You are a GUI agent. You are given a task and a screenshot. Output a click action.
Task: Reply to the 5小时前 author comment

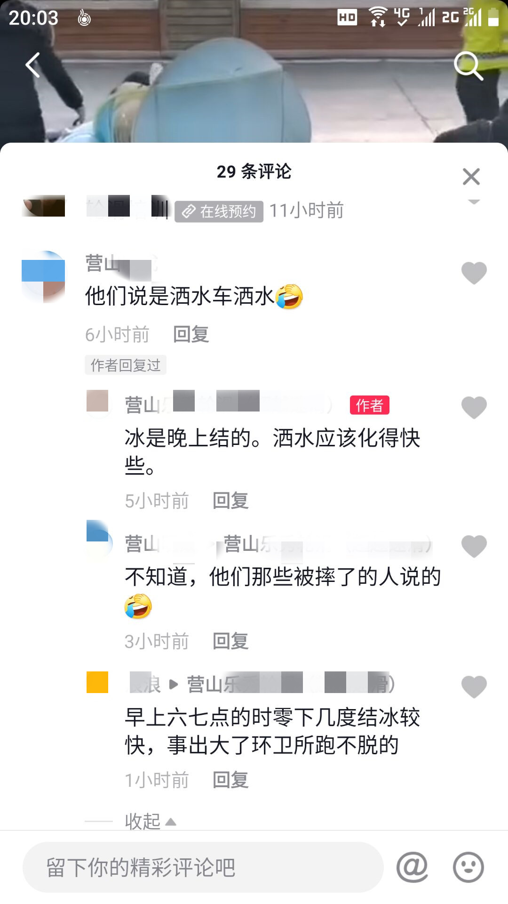pos(230,500)
